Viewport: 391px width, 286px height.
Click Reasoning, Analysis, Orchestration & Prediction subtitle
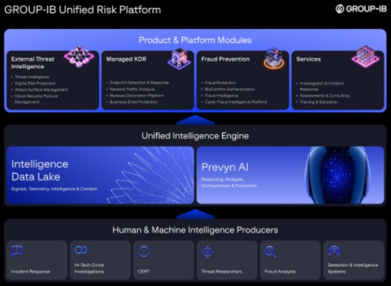pos(229,183)
